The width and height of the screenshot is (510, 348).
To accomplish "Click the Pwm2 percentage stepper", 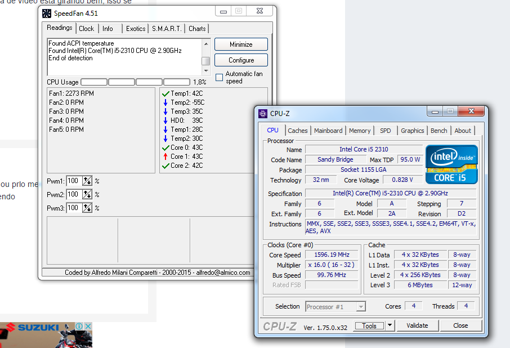I will [87, 194].
